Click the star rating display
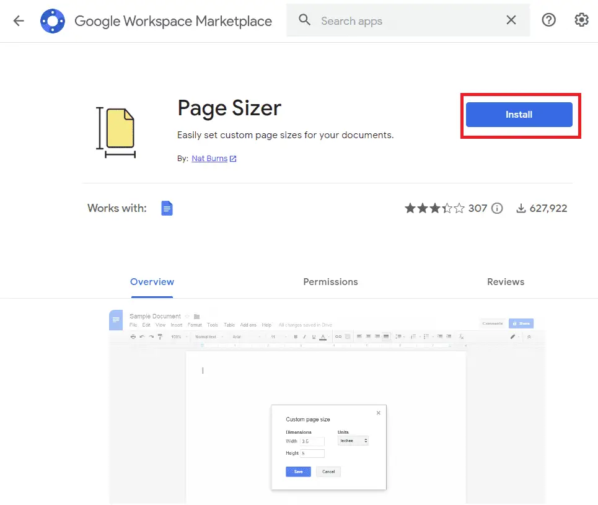This screenshot has height=505, width=598. tap(434, 208)
